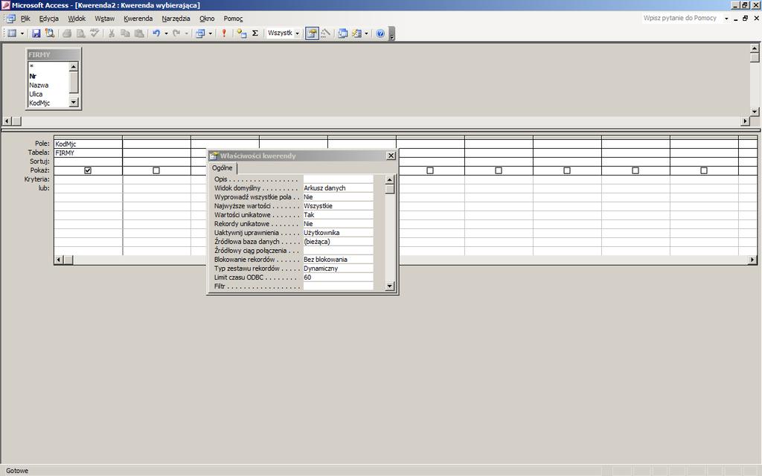Screen dimensions: 762x476
Task: Run the Spelling check icon
Action: (x=95, y=33)
